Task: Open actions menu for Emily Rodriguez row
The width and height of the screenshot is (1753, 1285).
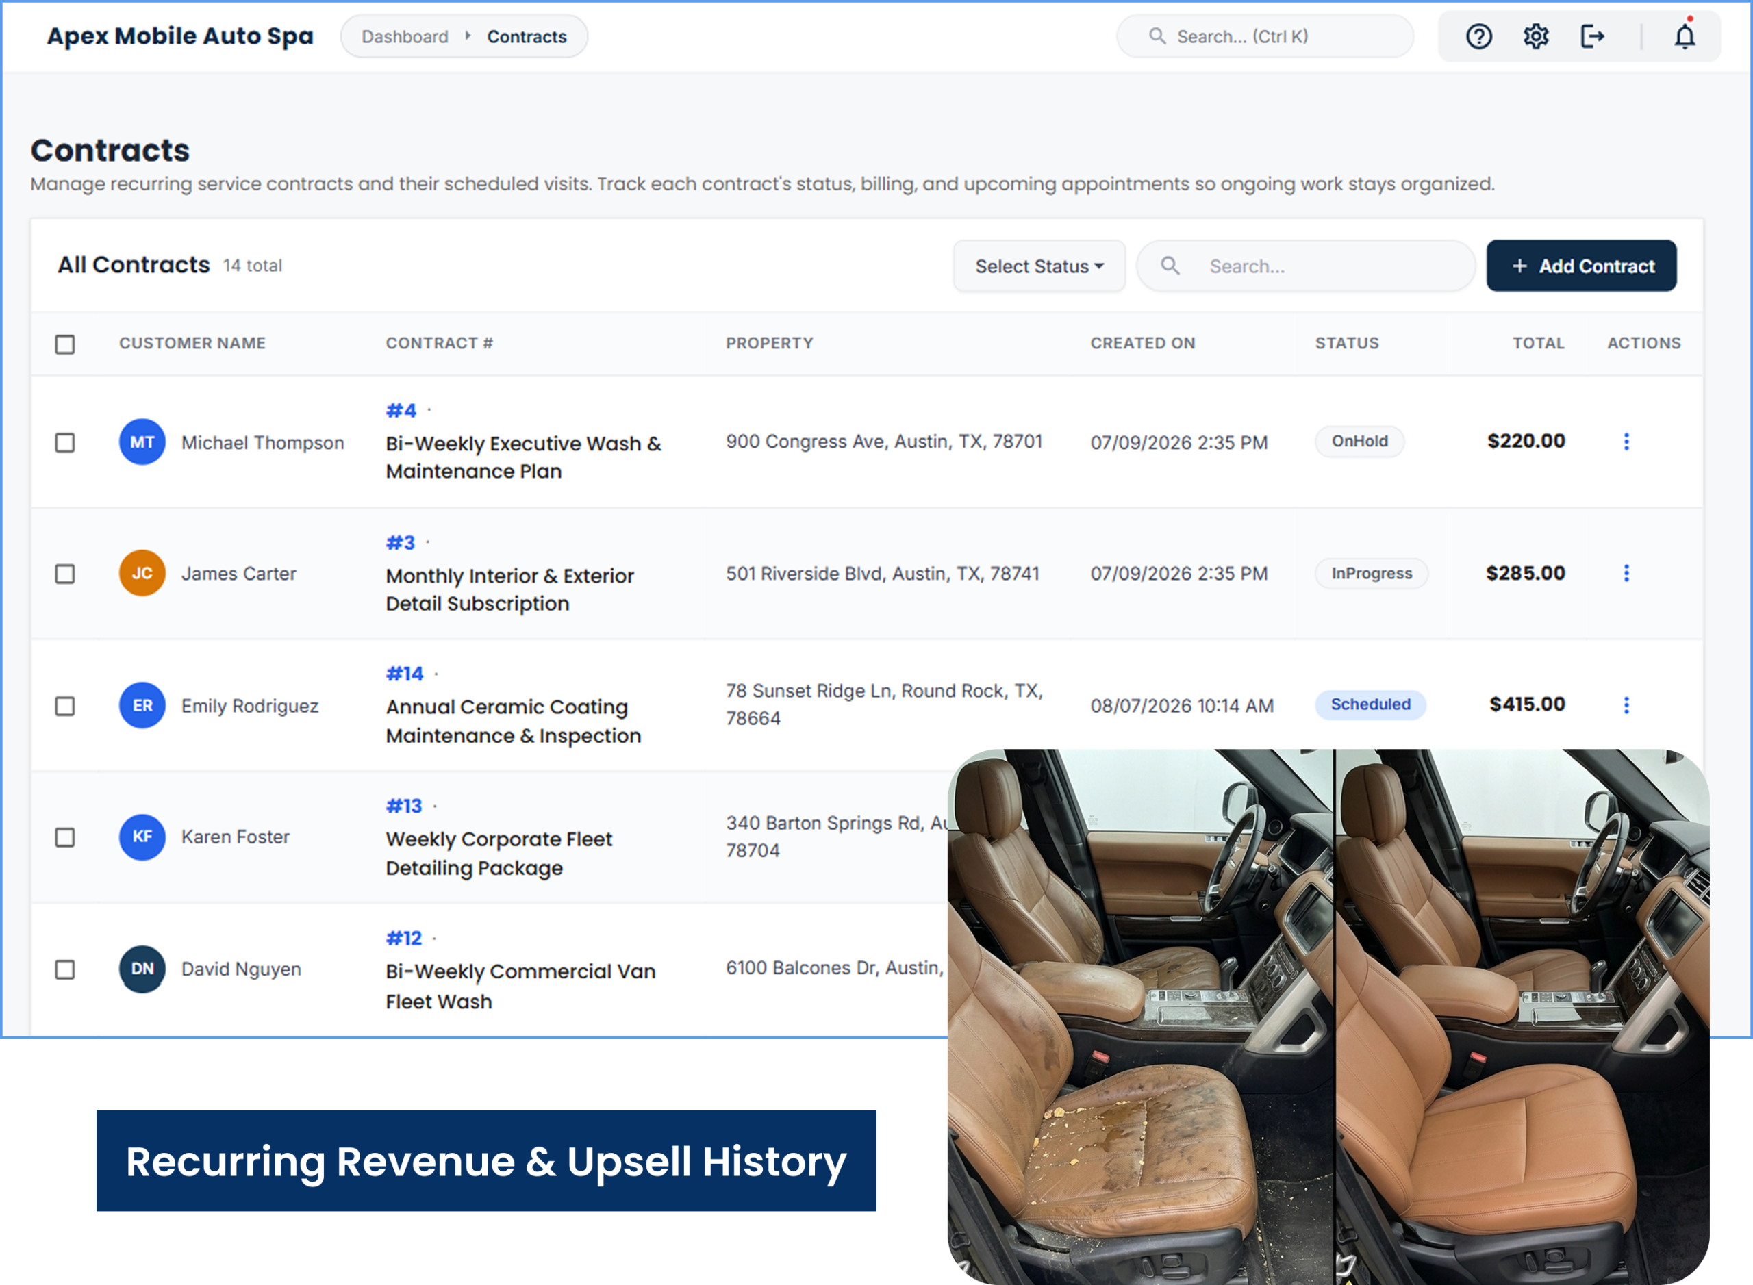Action: click(x=1626, y=704)
